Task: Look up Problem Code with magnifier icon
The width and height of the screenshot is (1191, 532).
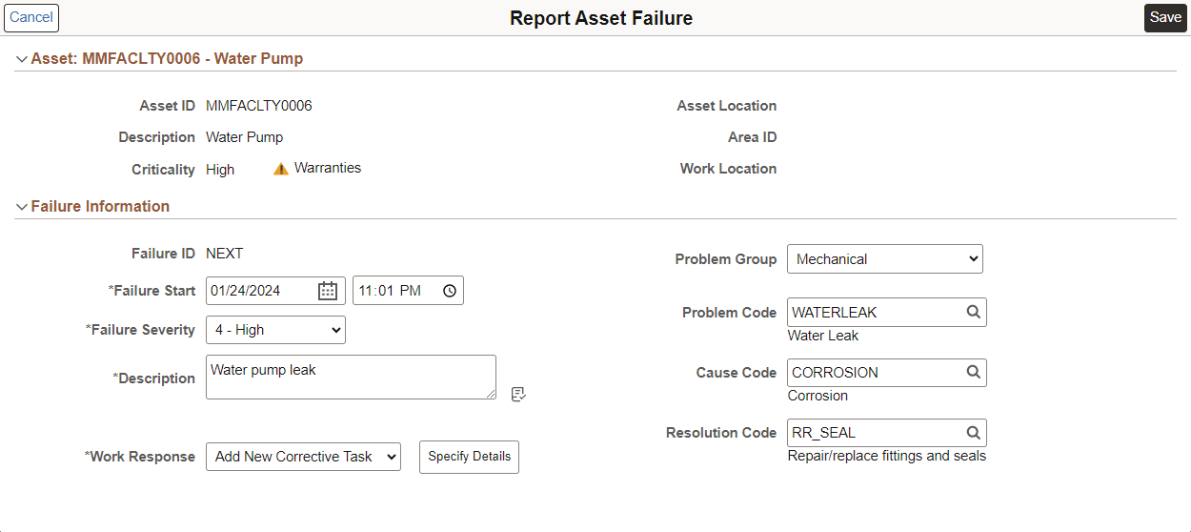Action: (973, 312)
